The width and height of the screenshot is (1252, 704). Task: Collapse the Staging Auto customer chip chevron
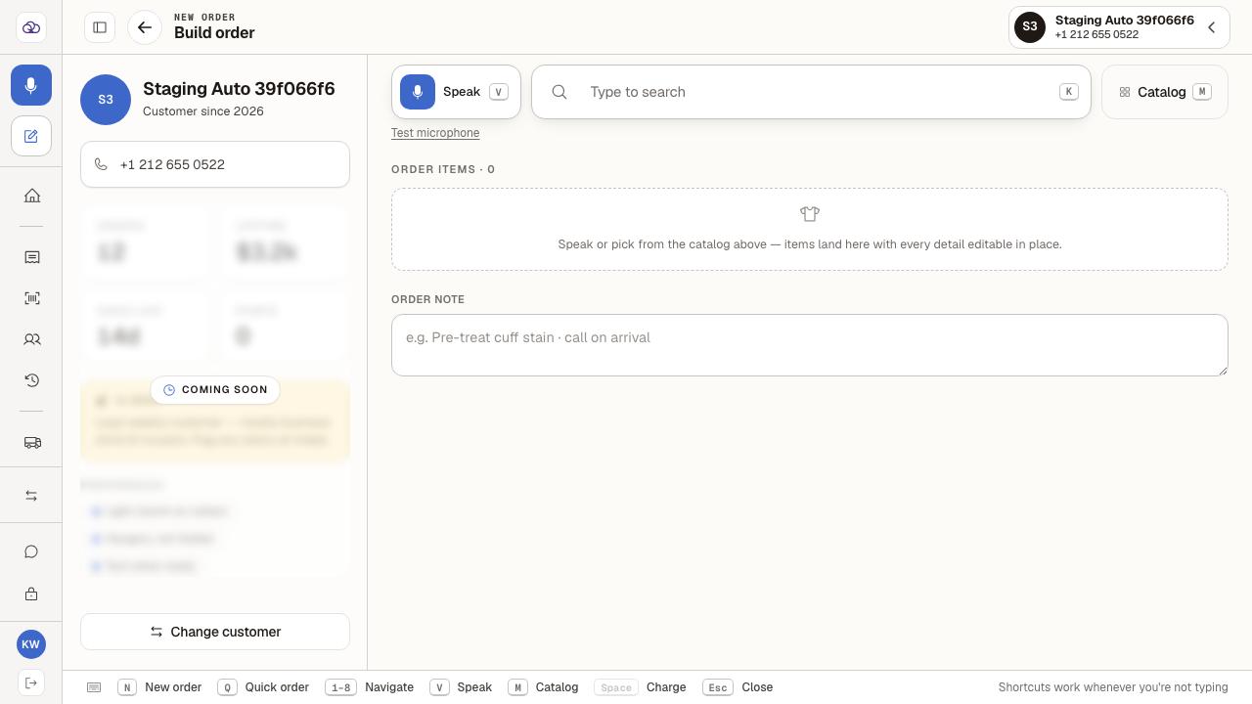1211,27
